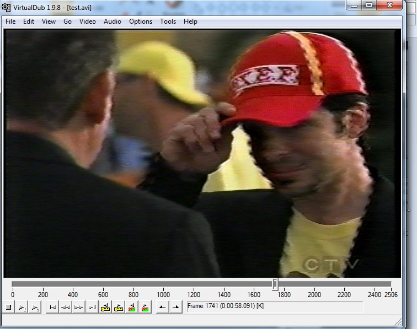Open the File menu
Image resolution: width=417 pixels, height=329 pixels.
(10, 21)
